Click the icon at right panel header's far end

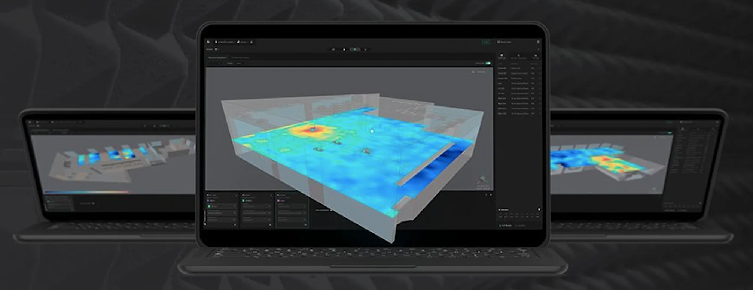tap(538, 42)
